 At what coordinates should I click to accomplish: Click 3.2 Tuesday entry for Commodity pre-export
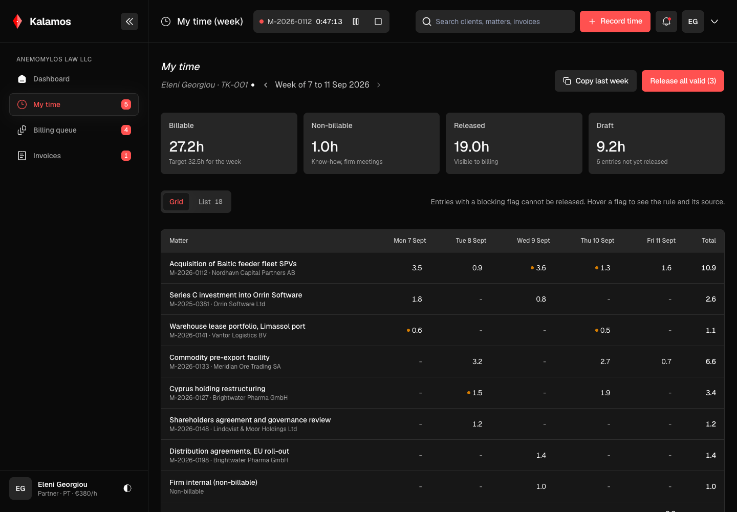coord(478,361)
